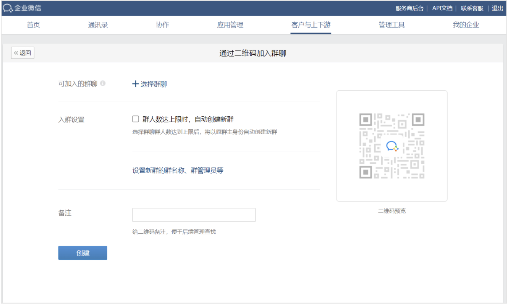This screenshot has height=306, width=508.
Task: Click 选择群聊 to choose groups
Action: click(154, 84)
